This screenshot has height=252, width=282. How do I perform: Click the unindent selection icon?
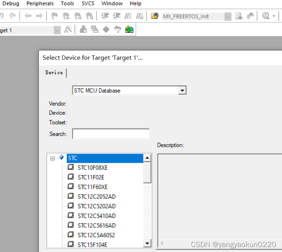(x=116, y=16)
